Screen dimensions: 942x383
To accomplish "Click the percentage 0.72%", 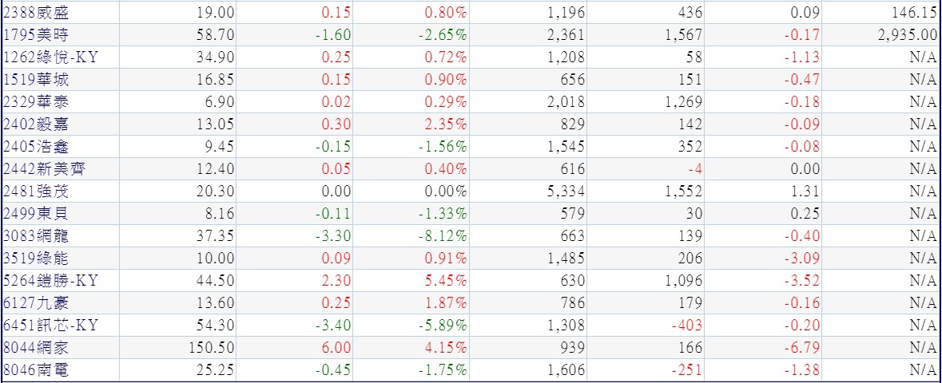I will tap(446, 57).
